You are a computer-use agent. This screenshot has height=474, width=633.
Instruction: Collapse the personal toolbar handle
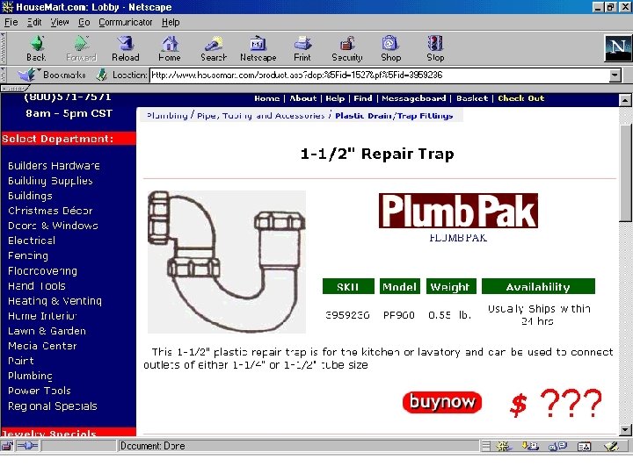13,89
